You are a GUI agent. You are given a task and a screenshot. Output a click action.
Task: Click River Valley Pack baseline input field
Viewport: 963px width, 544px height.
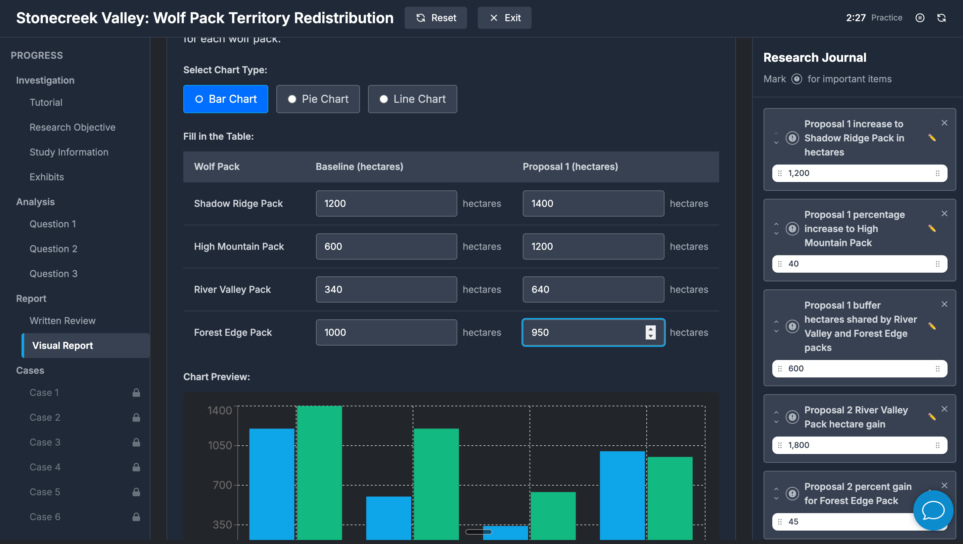click(x=386, y=289)
